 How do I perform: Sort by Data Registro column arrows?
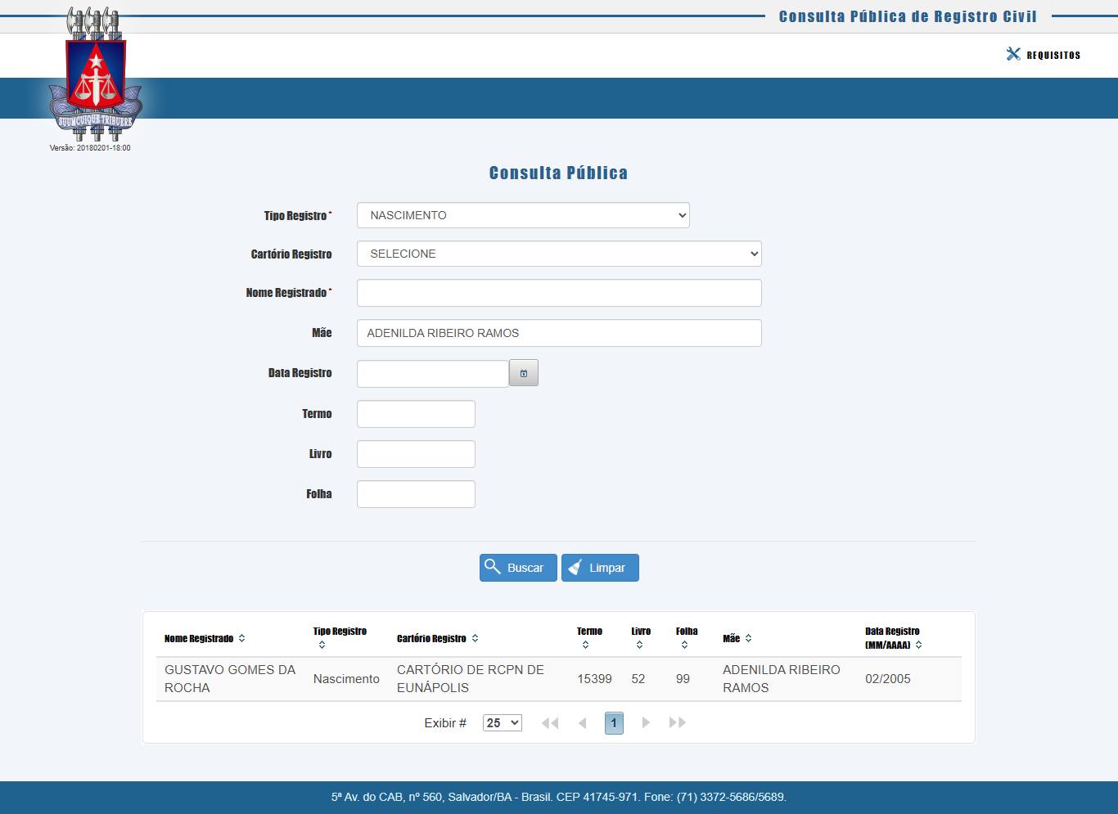coord(918,645)
